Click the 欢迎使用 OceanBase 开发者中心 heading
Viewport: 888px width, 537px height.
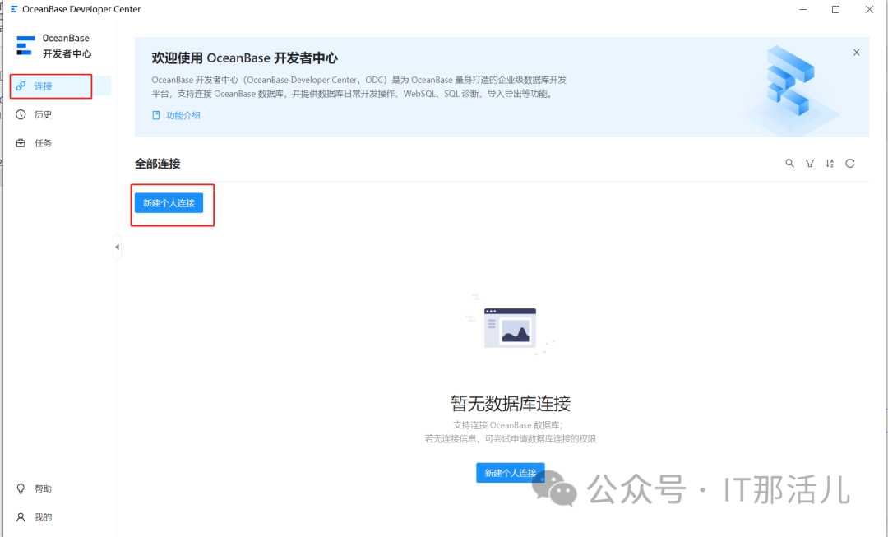pyautogui.click(x=245, y=58)
